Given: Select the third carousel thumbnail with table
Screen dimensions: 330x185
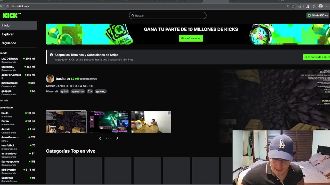Looking at the screenshot, I should [x=151, y=122].
